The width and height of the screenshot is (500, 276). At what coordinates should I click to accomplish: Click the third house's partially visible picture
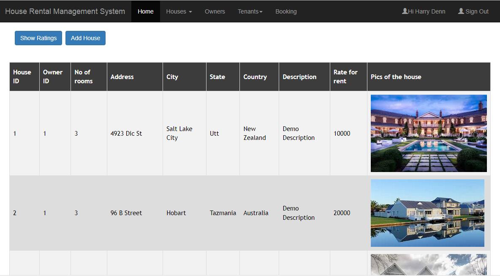(428, 265)
